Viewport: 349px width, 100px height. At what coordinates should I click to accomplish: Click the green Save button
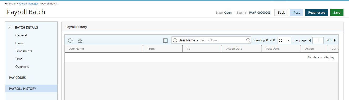tap(337, 13)
